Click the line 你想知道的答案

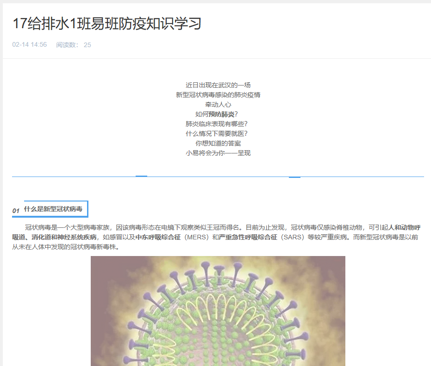218,143
